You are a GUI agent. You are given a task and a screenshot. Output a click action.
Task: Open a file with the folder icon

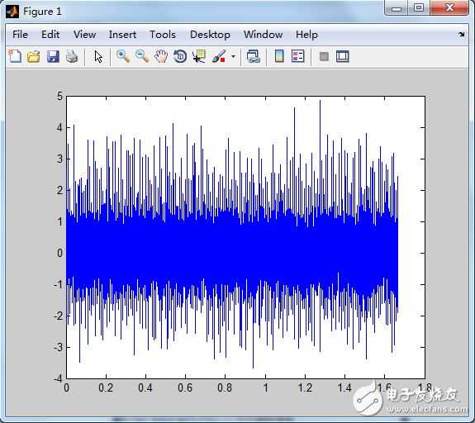(33, 57)
